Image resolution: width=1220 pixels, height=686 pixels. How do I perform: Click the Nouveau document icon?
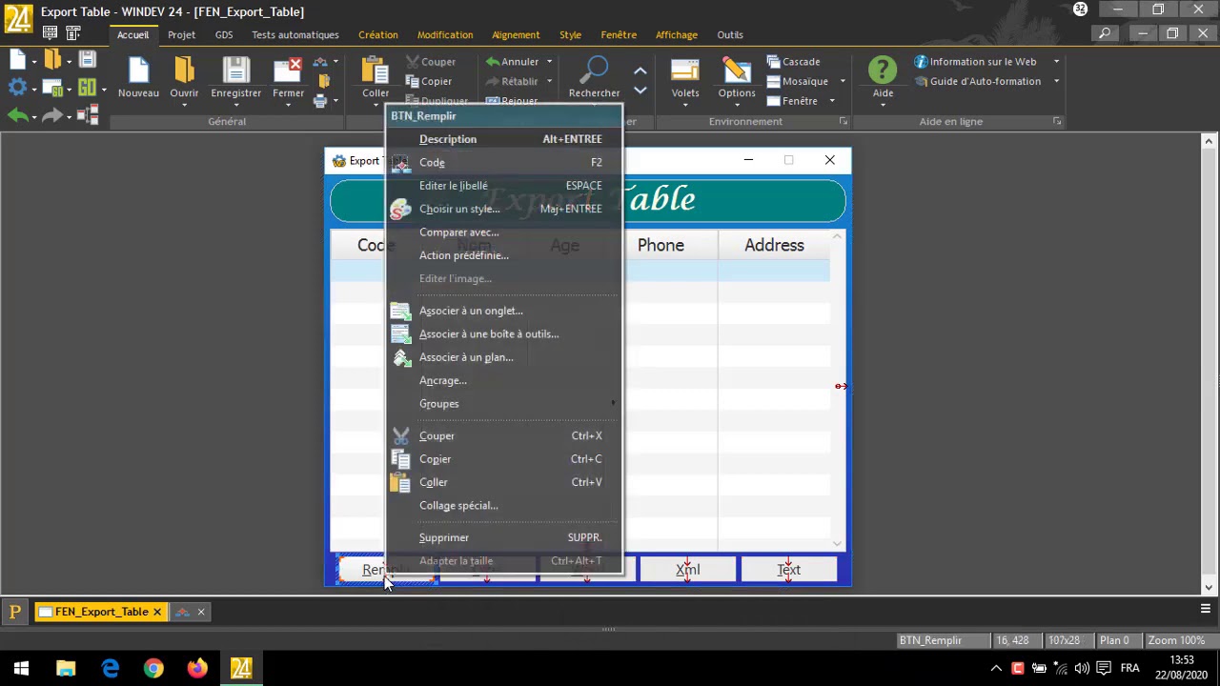pyautogui.click(x=138, y=71)
